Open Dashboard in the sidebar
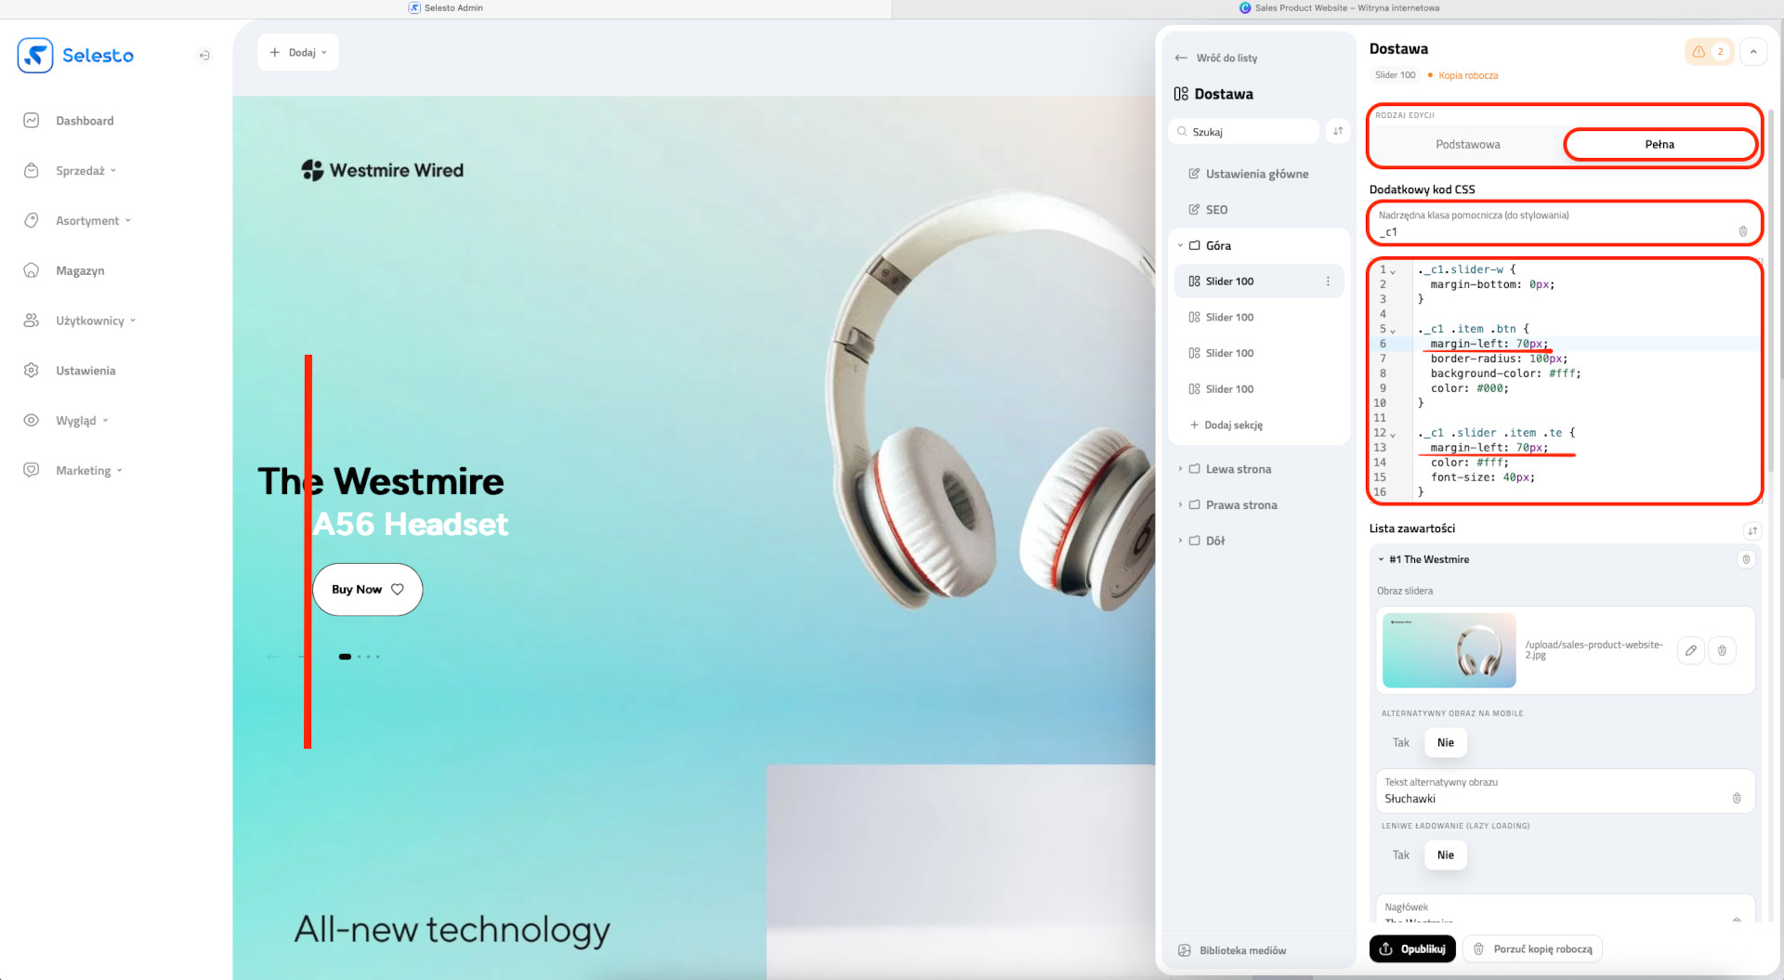 coord(85,121)
